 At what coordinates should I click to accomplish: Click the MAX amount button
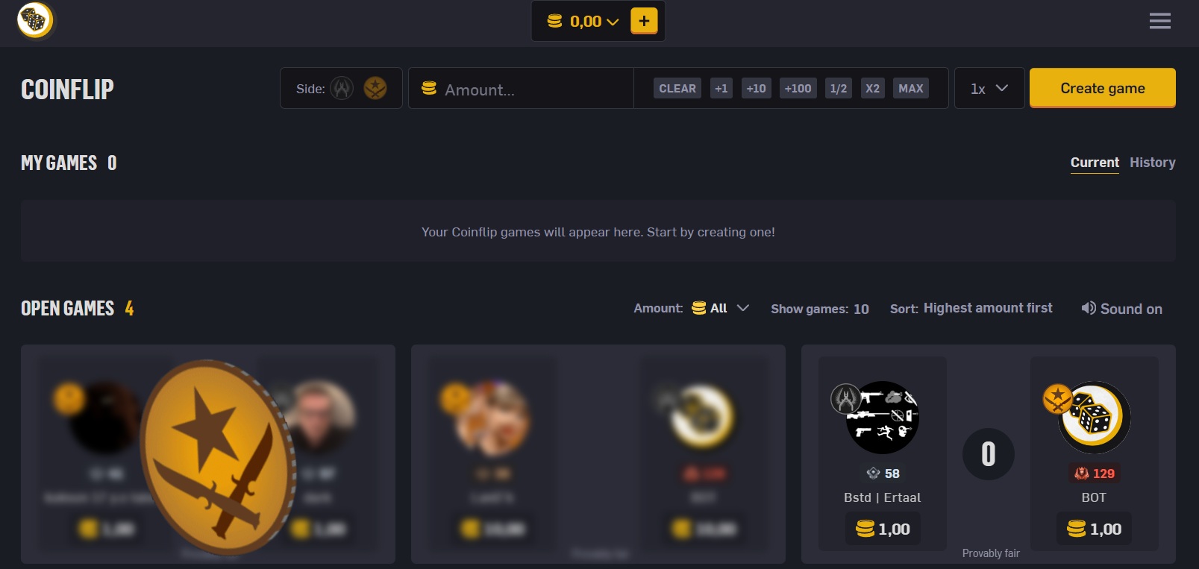[910, 88]
